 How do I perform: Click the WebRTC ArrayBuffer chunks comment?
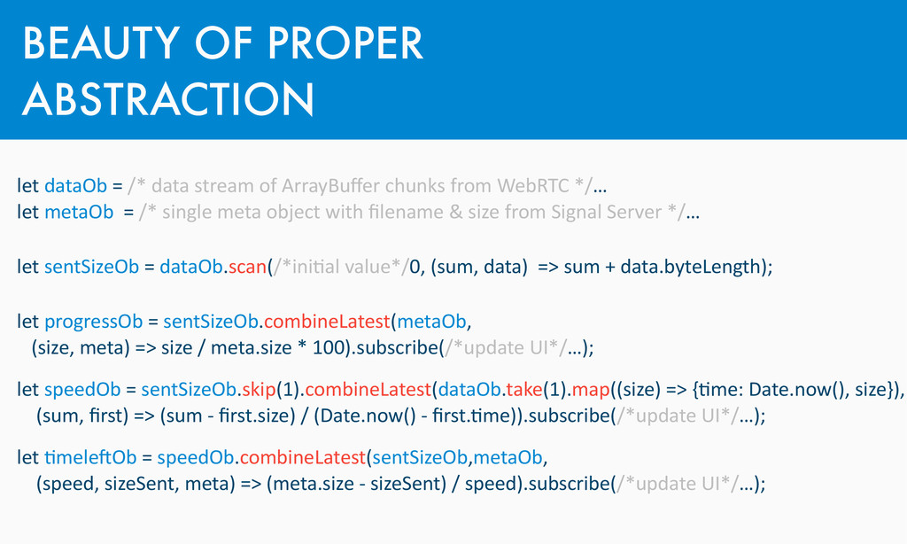[360, 186]
